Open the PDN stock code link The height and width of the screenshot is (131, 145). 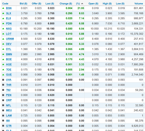point(9,24)
